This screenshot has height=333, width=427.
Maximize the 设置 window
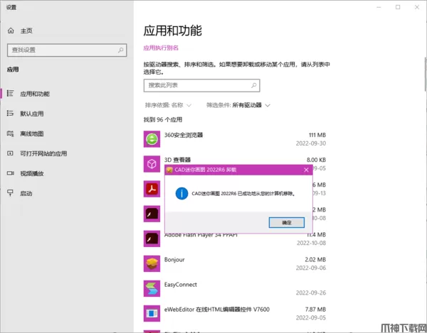398,7
